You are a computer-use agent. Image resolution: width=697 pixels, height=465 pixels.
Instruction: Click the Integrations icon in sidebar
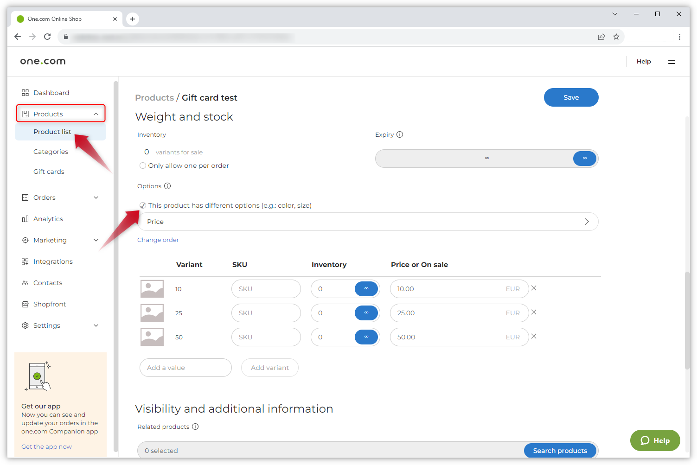click(x=25, y=261)
